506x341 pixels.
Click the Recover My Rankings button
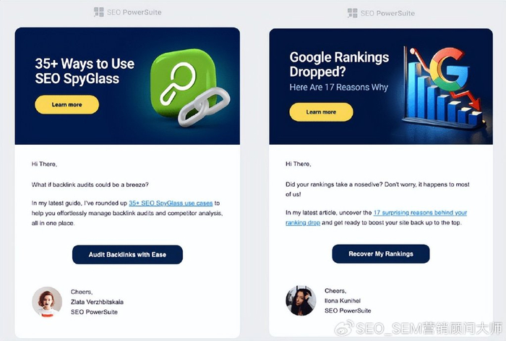(381, 253)
